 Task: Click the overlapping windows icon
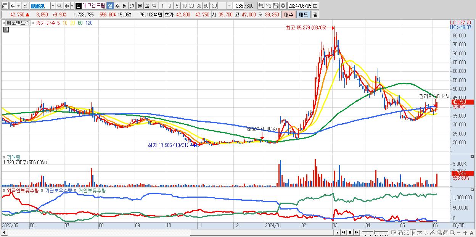tap(400, 233)
